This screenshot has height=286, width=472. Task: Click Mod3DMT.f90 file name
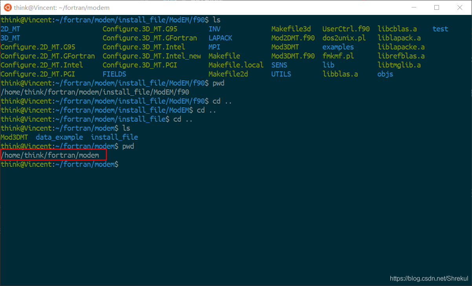tap(293, 56)
